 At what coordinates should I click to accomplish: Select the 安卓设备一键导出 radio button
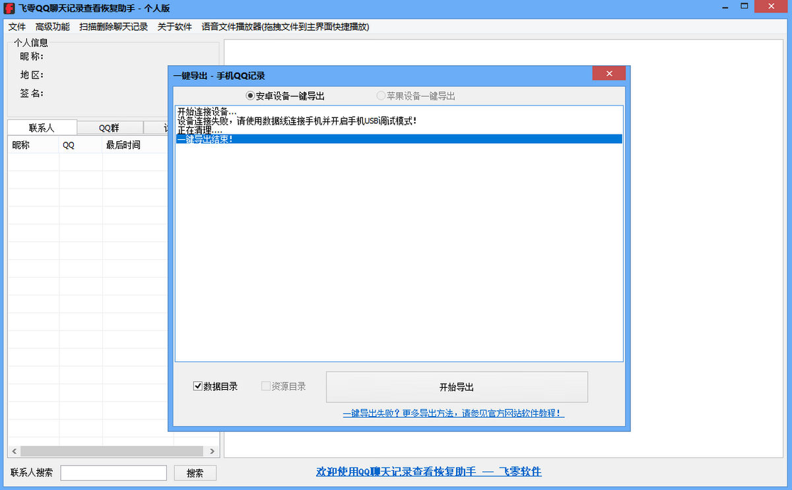285,96
